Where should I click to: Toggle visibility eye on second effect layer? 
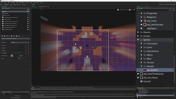[28, 13]
